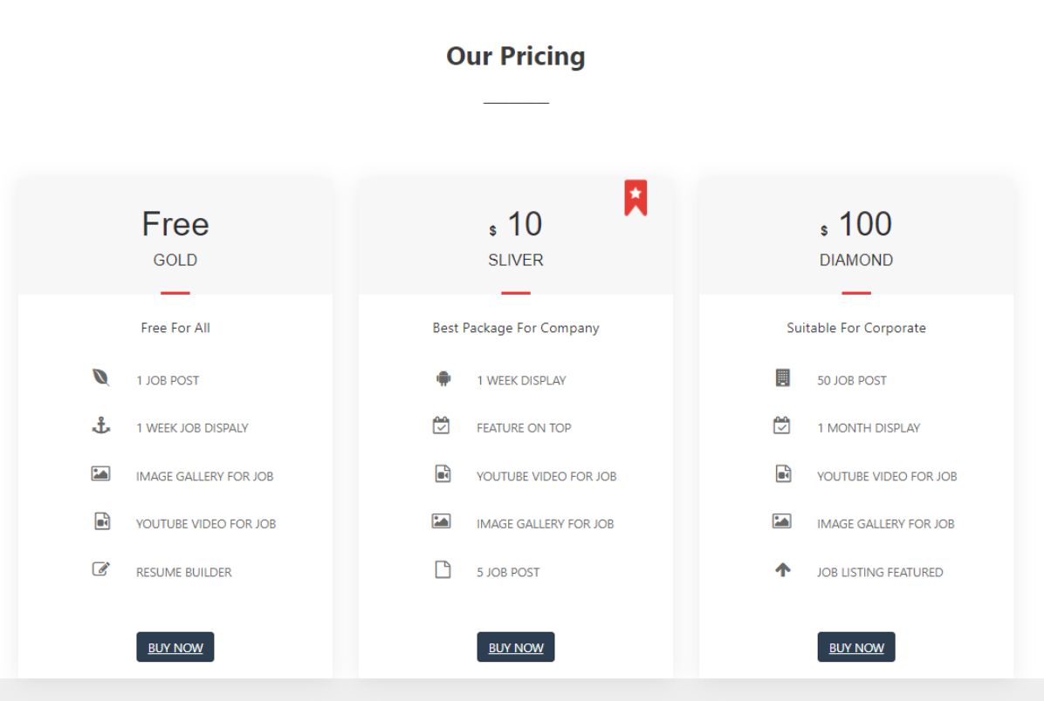The height and width of the screenshot is (701, 1044).
Task: Click Buy Now under the Gold plan
Action: (x=175, y=647)
